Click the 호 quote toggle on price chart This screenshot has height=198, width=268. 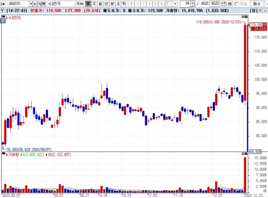[x=3, y=21]
